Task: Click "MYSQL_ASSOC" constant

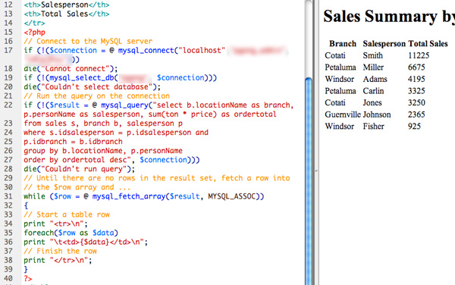Action: tap(231, 196)
